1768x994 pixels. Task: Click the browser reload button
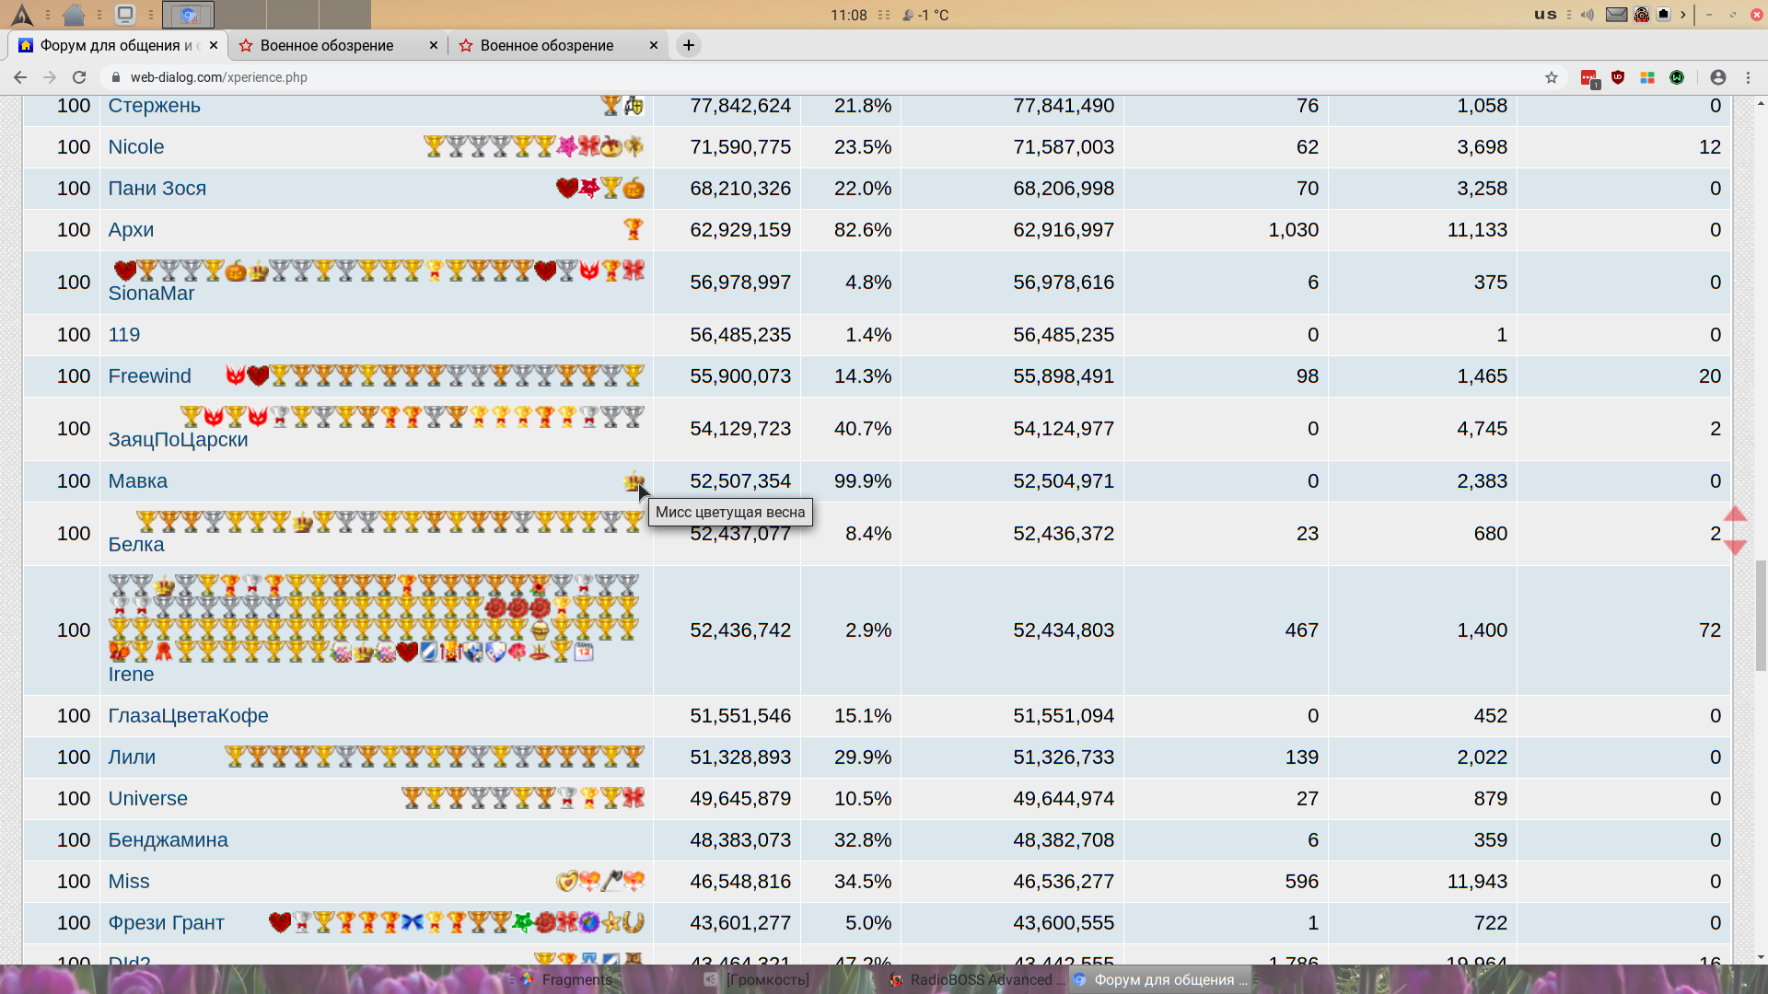click(x=79, y=77)
